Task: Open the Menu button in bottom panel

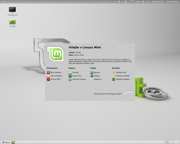Action: coord(6,142)
